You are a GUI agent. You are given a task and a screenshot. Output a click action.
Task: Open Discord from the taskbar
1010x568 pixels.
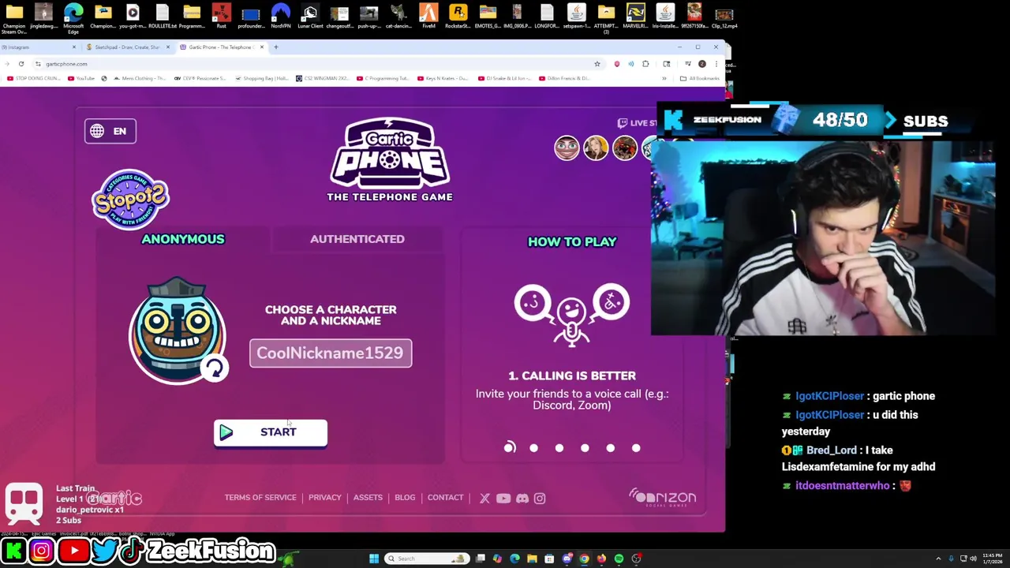point(567,559)
